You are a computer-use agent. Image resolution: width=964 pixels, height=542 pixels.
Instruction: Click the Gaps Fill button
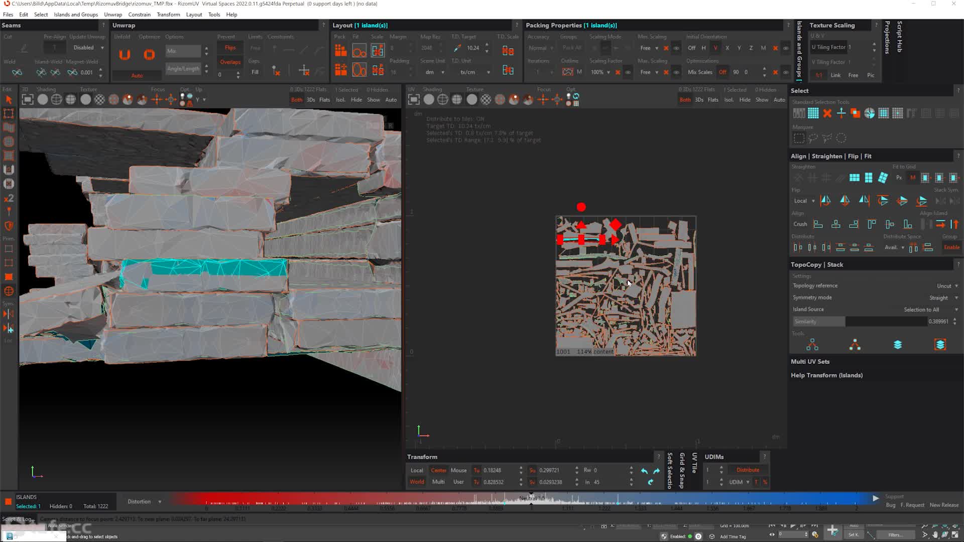point(255,72)
